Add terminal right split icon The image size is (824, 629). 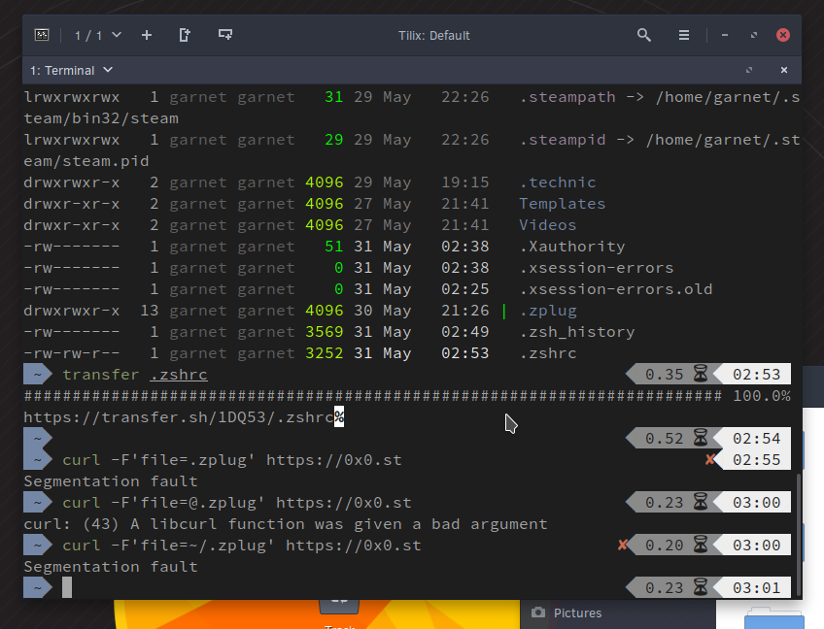tap(185, 35)
